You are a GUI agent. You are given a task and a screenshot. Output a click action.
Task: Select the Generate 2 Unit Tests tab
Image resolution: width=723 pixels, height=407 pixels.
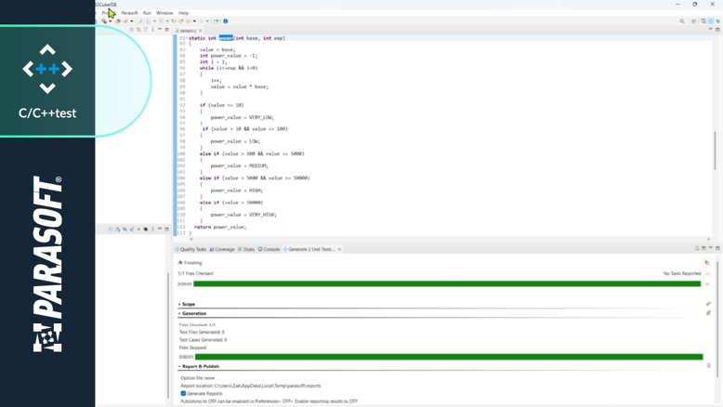309,249
